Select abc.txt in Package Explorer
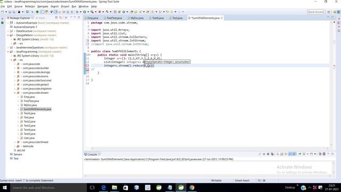 pos(21,150)
